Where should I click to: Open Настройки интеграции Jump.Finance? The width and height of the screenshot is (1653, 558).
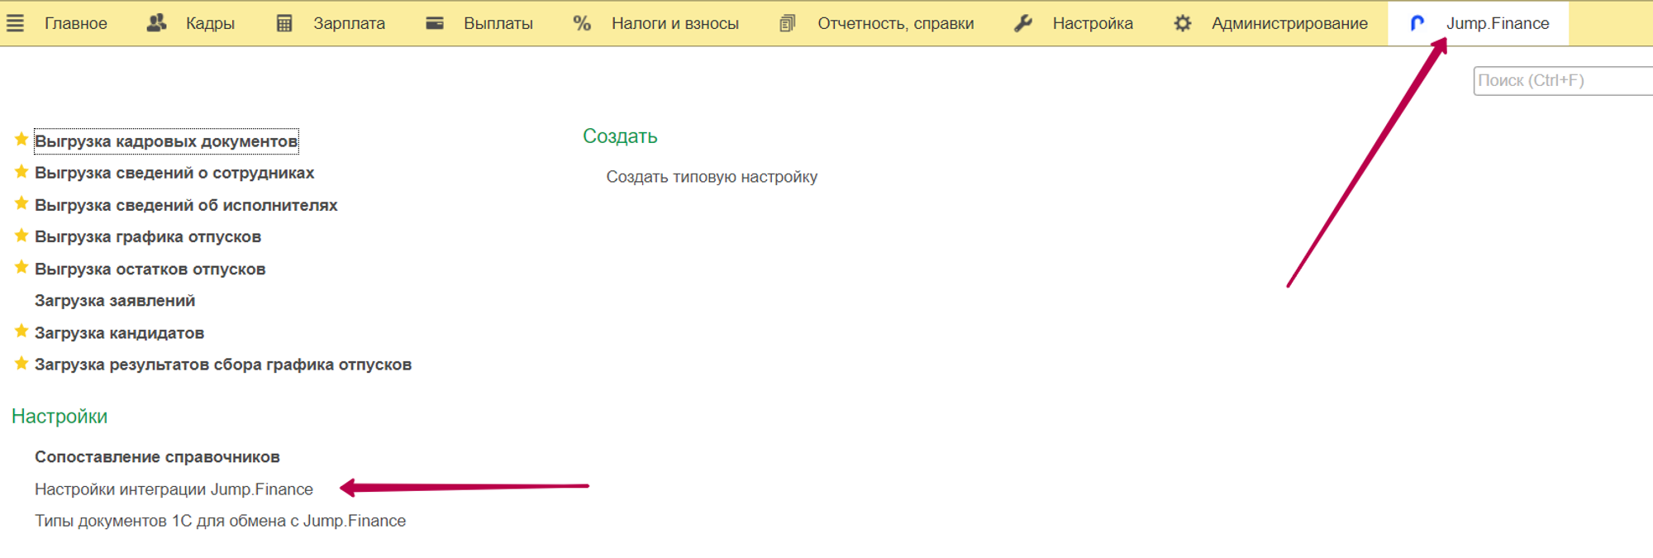click(174, 489)
